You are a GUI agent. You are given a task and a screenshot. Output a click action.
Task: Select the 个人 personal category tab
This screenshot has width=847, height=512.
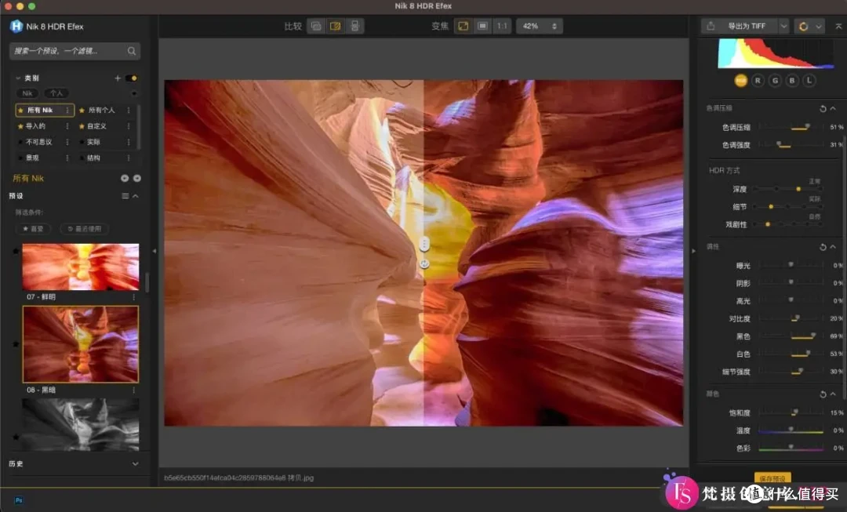click(x=56, y=93)
